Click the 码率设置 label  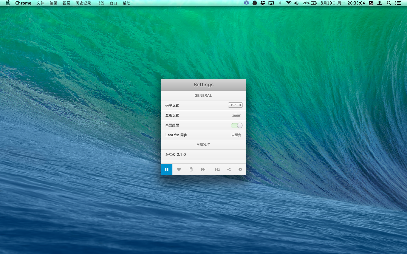pos(172,105)
